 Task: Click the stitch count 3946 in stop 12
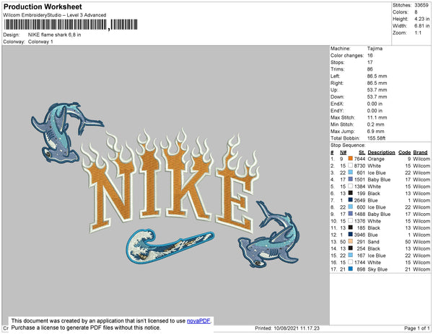pos(359,235)
